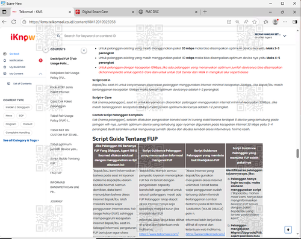This screenshot has height=239, width=301.
Task: Close the Digital Smart Care tab
Action: [x=133, y=12]
